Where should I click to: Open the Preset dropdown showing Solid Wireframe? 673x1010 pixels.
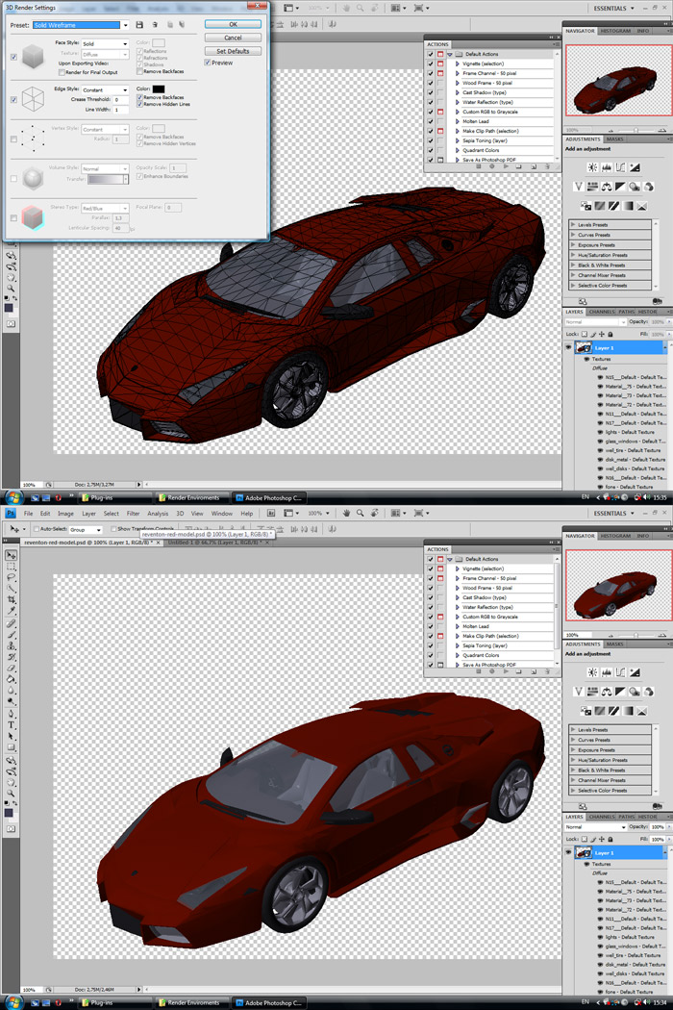tap(125, 24)
